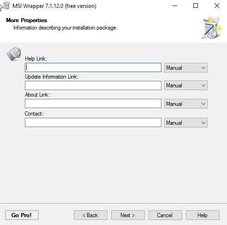Click the Go Pro! button
Image resolution: width=227 pixels, height=225 pixels.
(22, 215)
